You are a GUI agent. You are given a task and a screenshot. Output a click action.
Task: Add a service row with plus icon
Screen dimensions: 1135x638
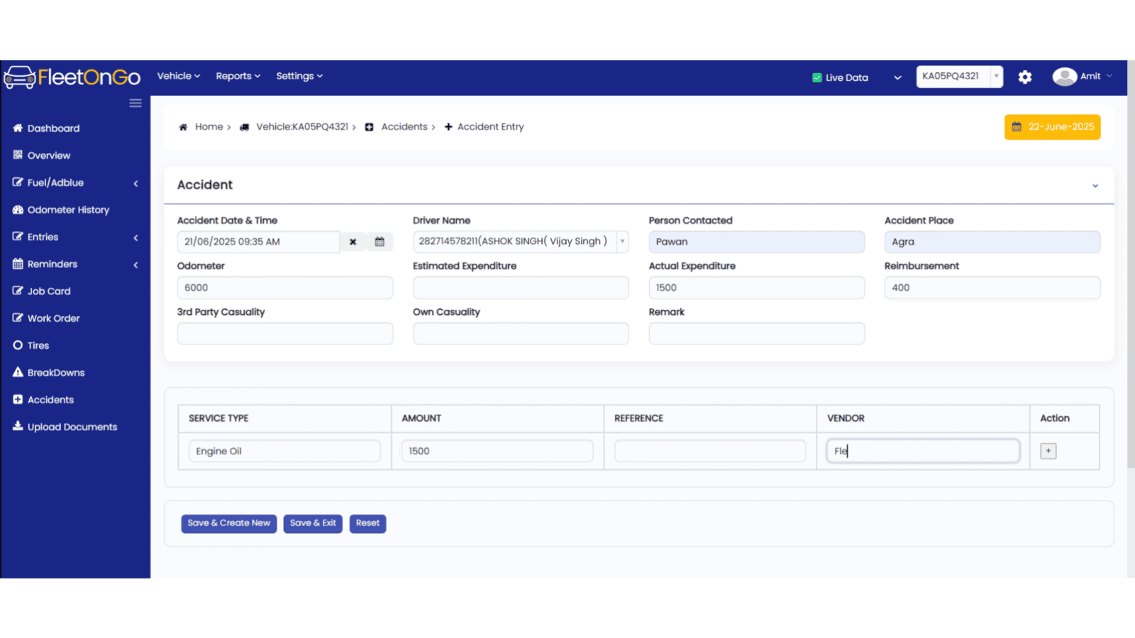[x=1048, y=451]
